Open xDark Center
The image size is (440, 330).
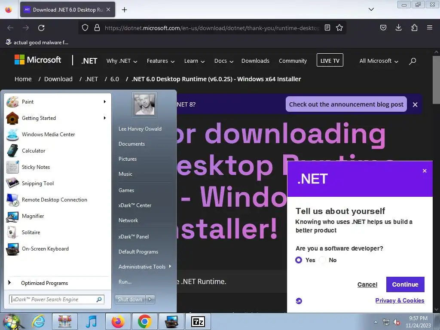tap(134, 205)
